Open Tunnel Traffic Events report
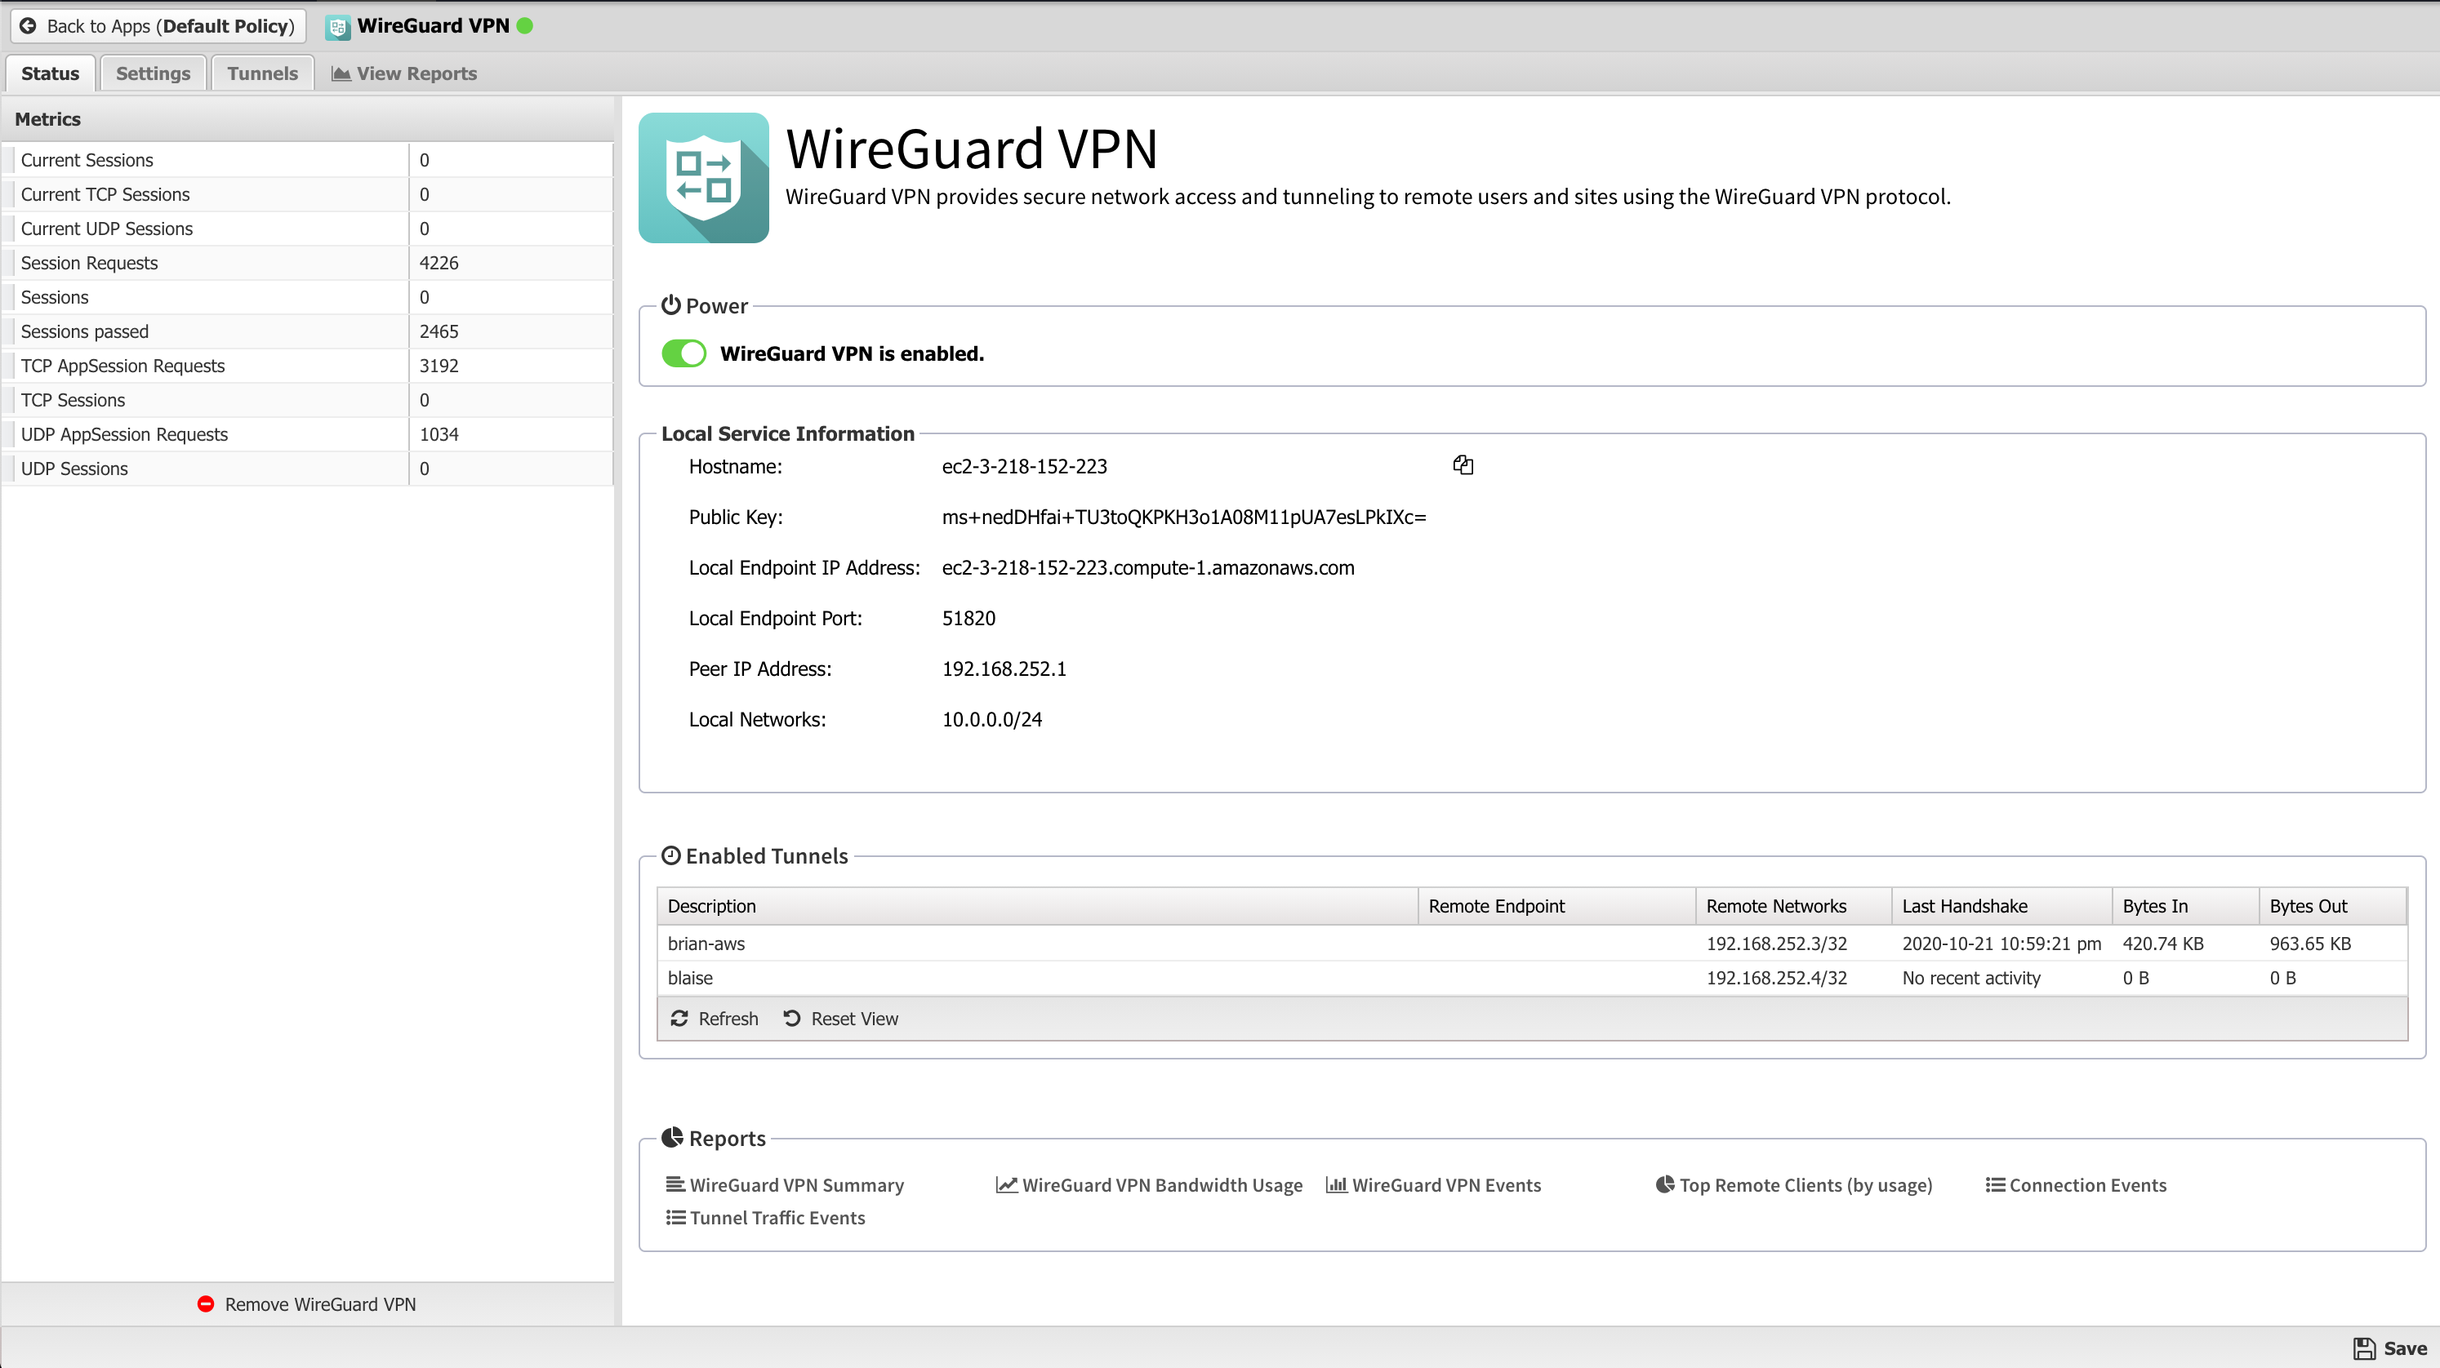Image resolution: width=2440 pixels, height=1368 pixels. tap(765, 1218)
